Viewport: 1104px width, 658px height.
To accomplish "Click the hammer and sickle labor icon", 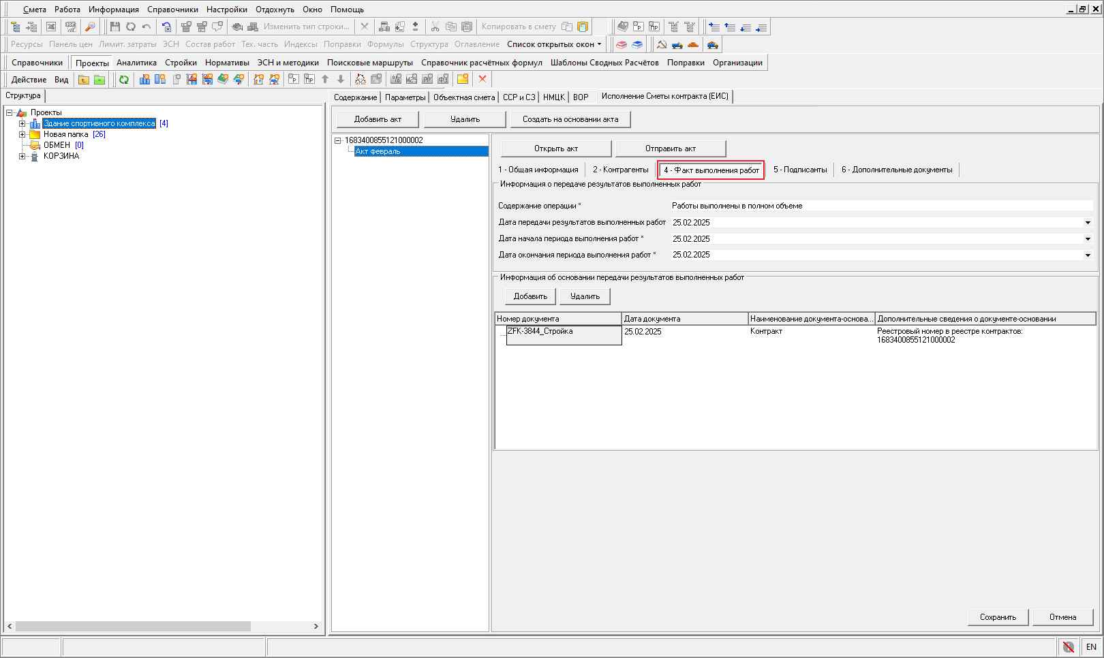I will tap(661, 45).
